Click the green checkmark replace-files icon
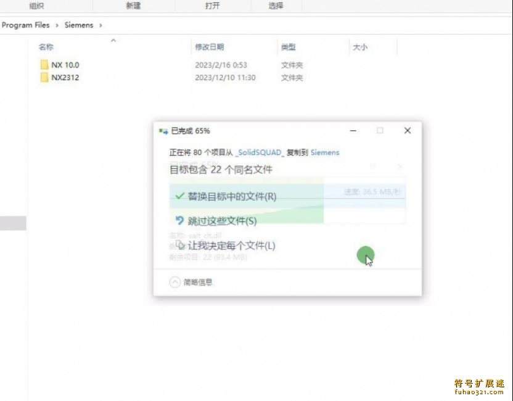Image resolution: width=513 pixels, height=401 pixels. tap(179, 196)
